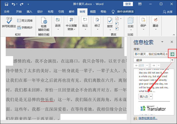Switch to the 引用 tab
Screen dimensions: 177x124
point(61,12)
